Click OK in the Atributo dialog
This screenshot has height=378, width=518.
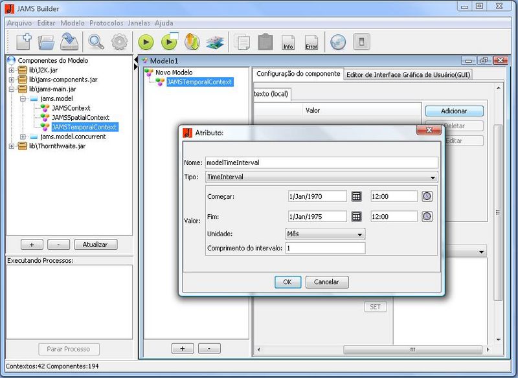tap(287, 282)
